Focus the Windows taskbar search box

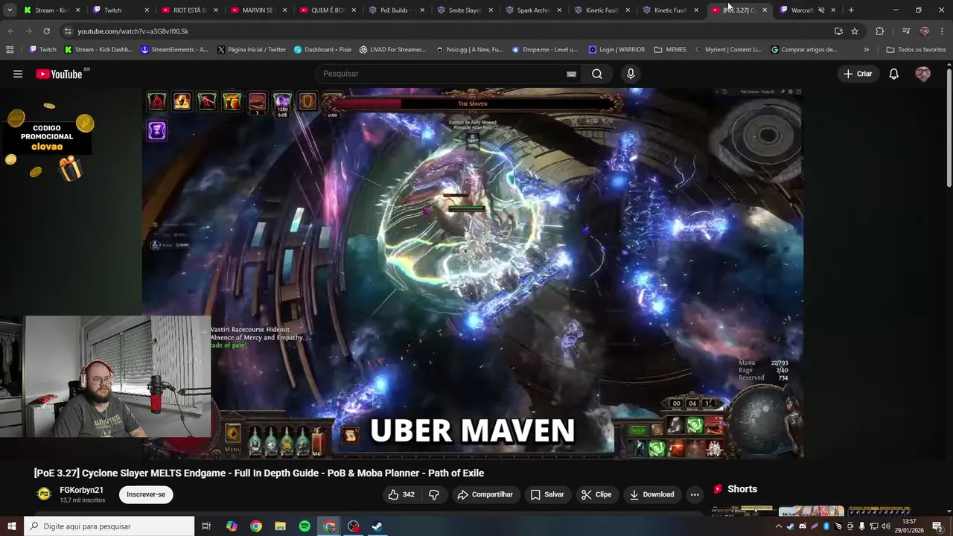109,526
